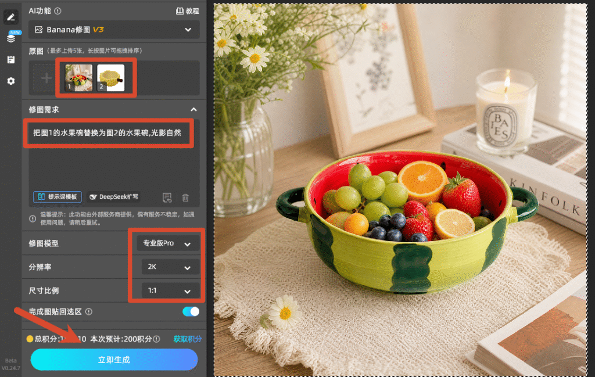The height and width of the screenshot is (377, 595).
Task: Open the 尺寸比例 1:1 dropdown
Action: (x=170, y=290)
